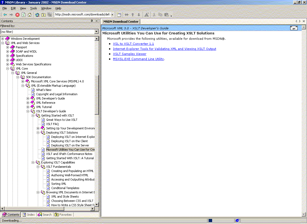Open the File menu
Viewport: 307px width, 224px height.
click(5, 8)
